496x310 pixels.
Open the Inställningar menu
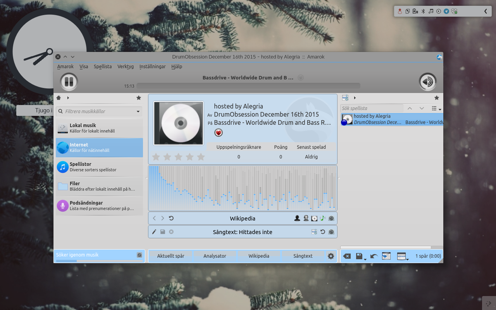click(x=153, y=67)
